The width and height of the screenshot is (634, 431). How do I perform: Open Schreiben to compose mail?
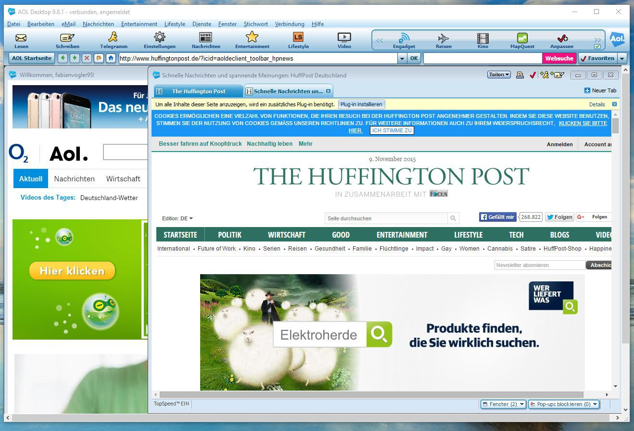tap(67, 40)
